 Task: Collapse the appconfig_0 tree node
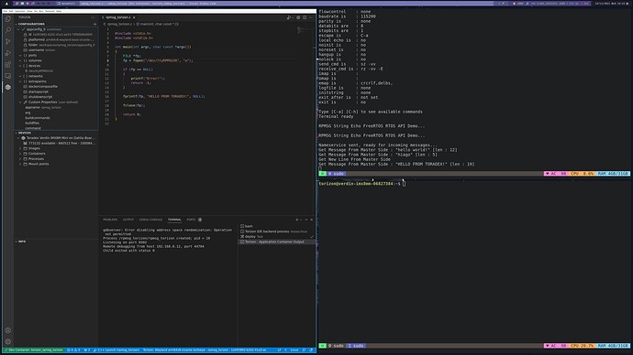coord(18,29)
